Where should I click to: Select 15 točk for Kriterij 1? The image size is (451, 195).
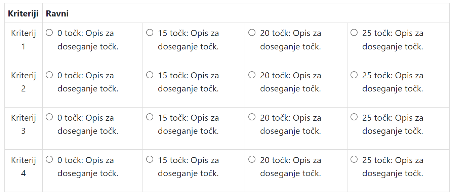pyautogui.click(x=150, y=32)
